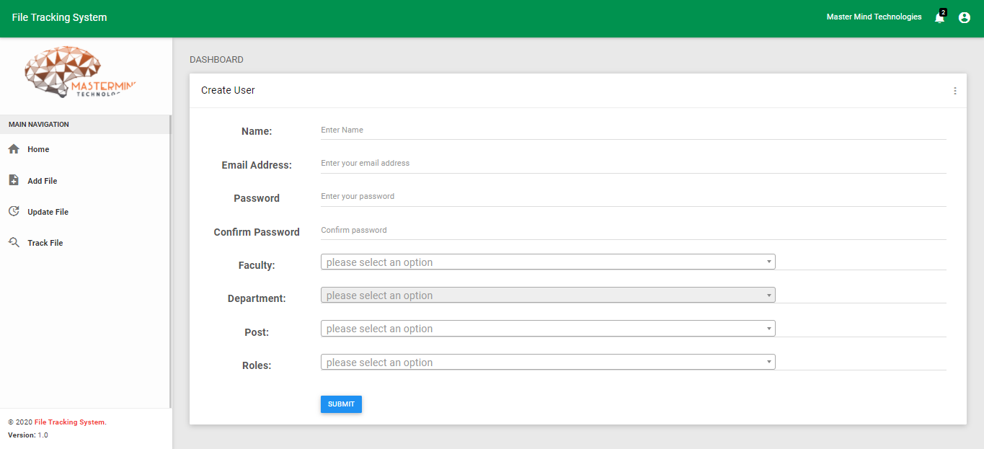Expand the Post dropdown
The image size is (984, 449).
(x=547, y=329)
